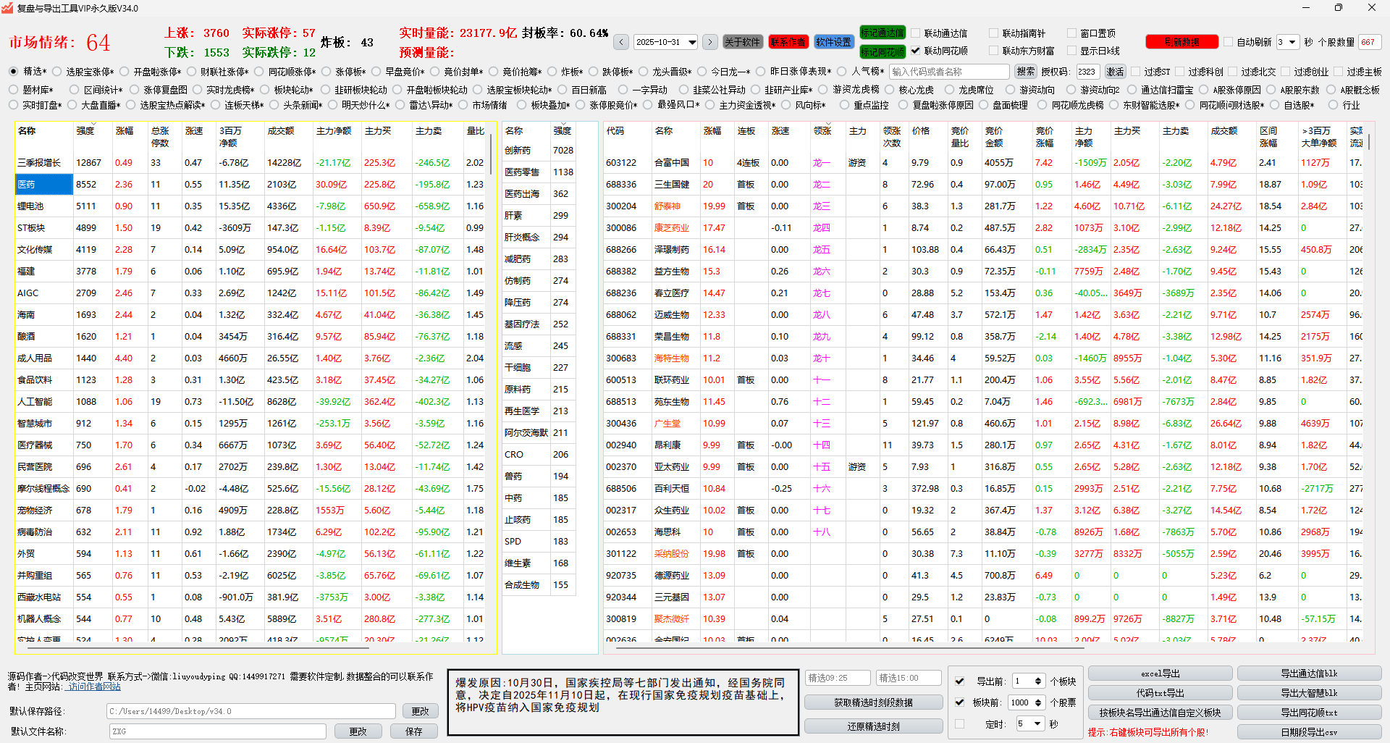Select the 创新药 row in middle list
Image resolution: width=1390 pixels, height=743 pixels.
[x=539, y=151]
